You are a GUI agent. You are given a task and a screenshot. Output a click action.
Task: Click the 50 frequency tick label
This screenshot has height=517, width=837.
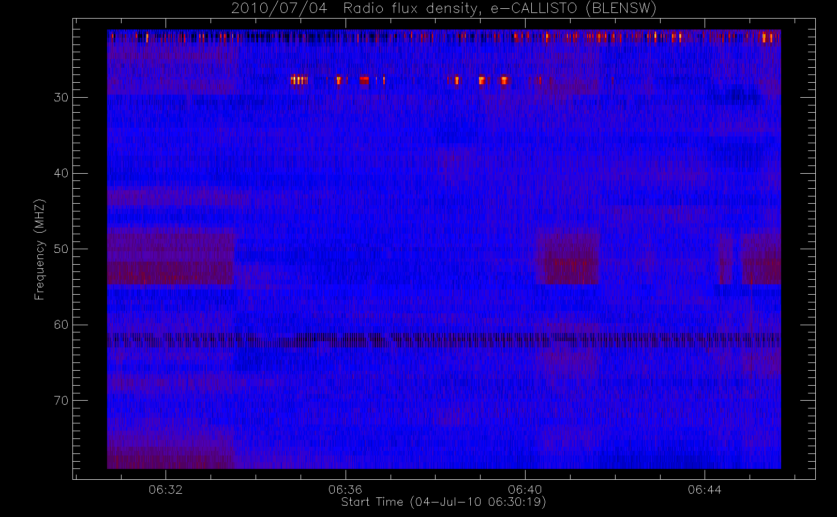tap(61, 249)
